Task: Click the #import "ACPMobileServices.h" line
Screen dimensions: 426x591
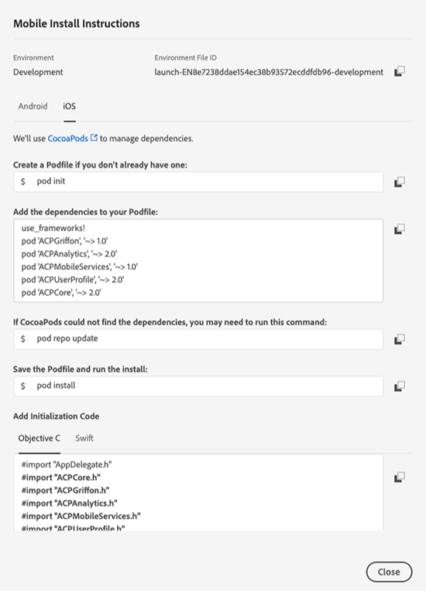Action: tap(81, 516)
